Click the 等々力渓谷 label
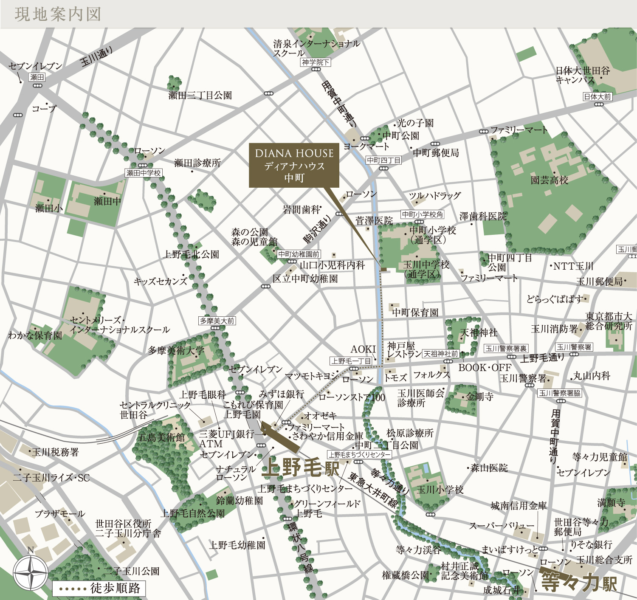This screenshot has height=600, width=637. pyautogui.click(x=418, y=550)
